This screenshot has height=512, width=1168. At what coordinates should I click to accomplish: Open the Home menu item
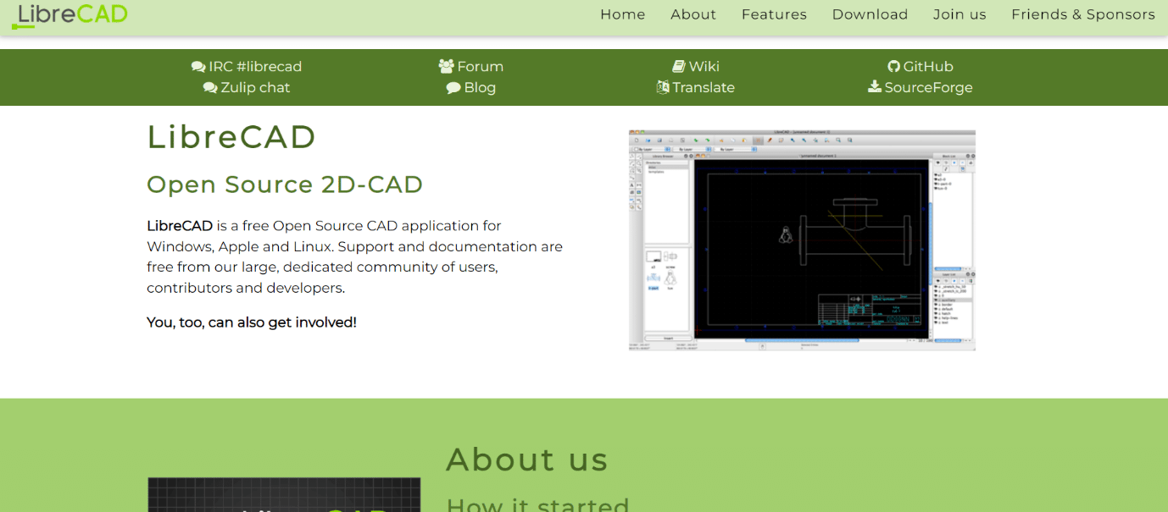pos(622,14)
